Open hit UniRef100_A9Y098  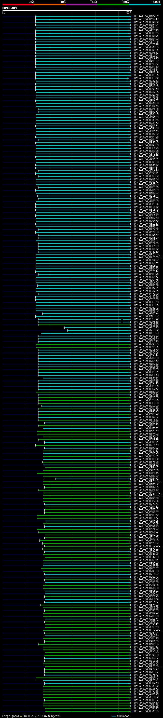pos(146,30)
